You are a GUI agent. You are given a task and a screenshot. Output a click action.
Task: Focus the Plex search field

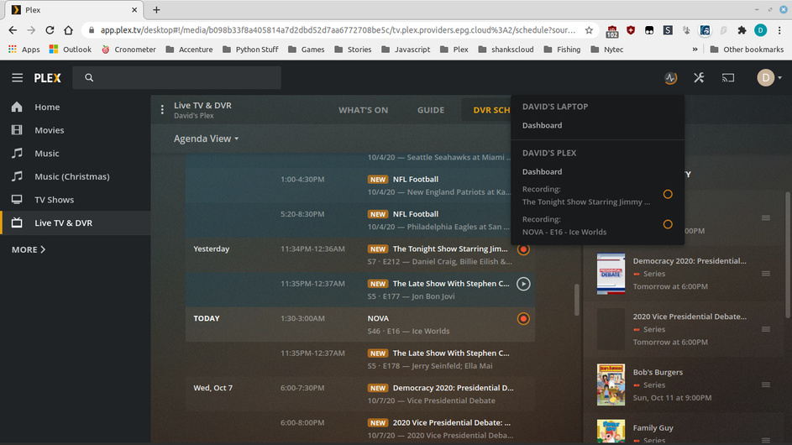176,78
